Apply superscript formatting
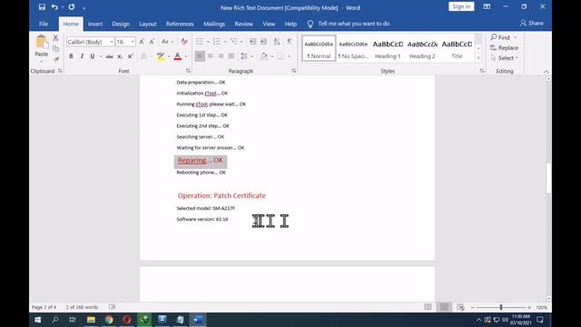The height and width of the screenshot is (327, 581). point(131,56)
